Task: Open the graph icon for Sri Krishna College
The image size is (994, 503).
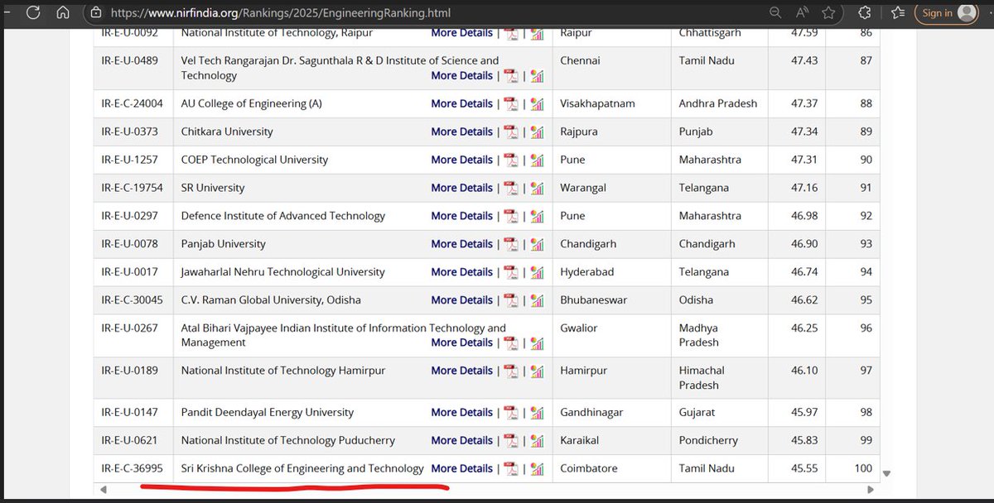Action: click(x=537, y=468)
